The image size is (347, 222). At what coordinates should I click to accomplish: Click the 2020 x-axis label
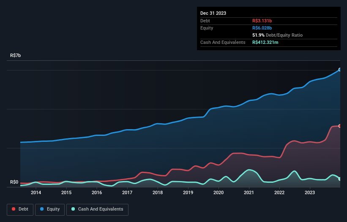point(219,192)
